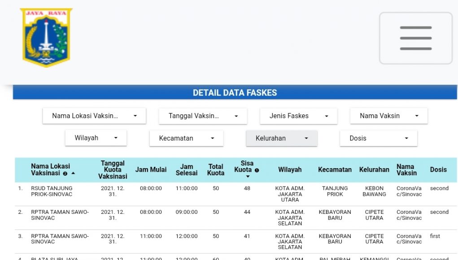458x260 pixels.
Task: Open the Kecamatan filter dropdown
Action: (x=186, y=138)
